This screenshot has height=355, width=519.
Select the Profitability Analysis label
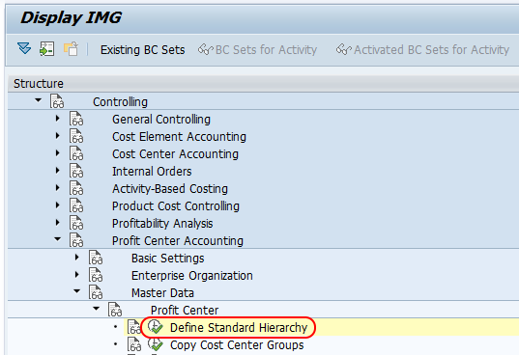click(x=162, y=224)
